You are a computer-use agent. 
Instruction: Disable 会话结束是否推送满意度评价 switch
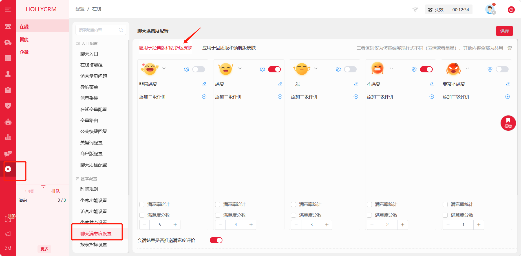coord(216,240)
